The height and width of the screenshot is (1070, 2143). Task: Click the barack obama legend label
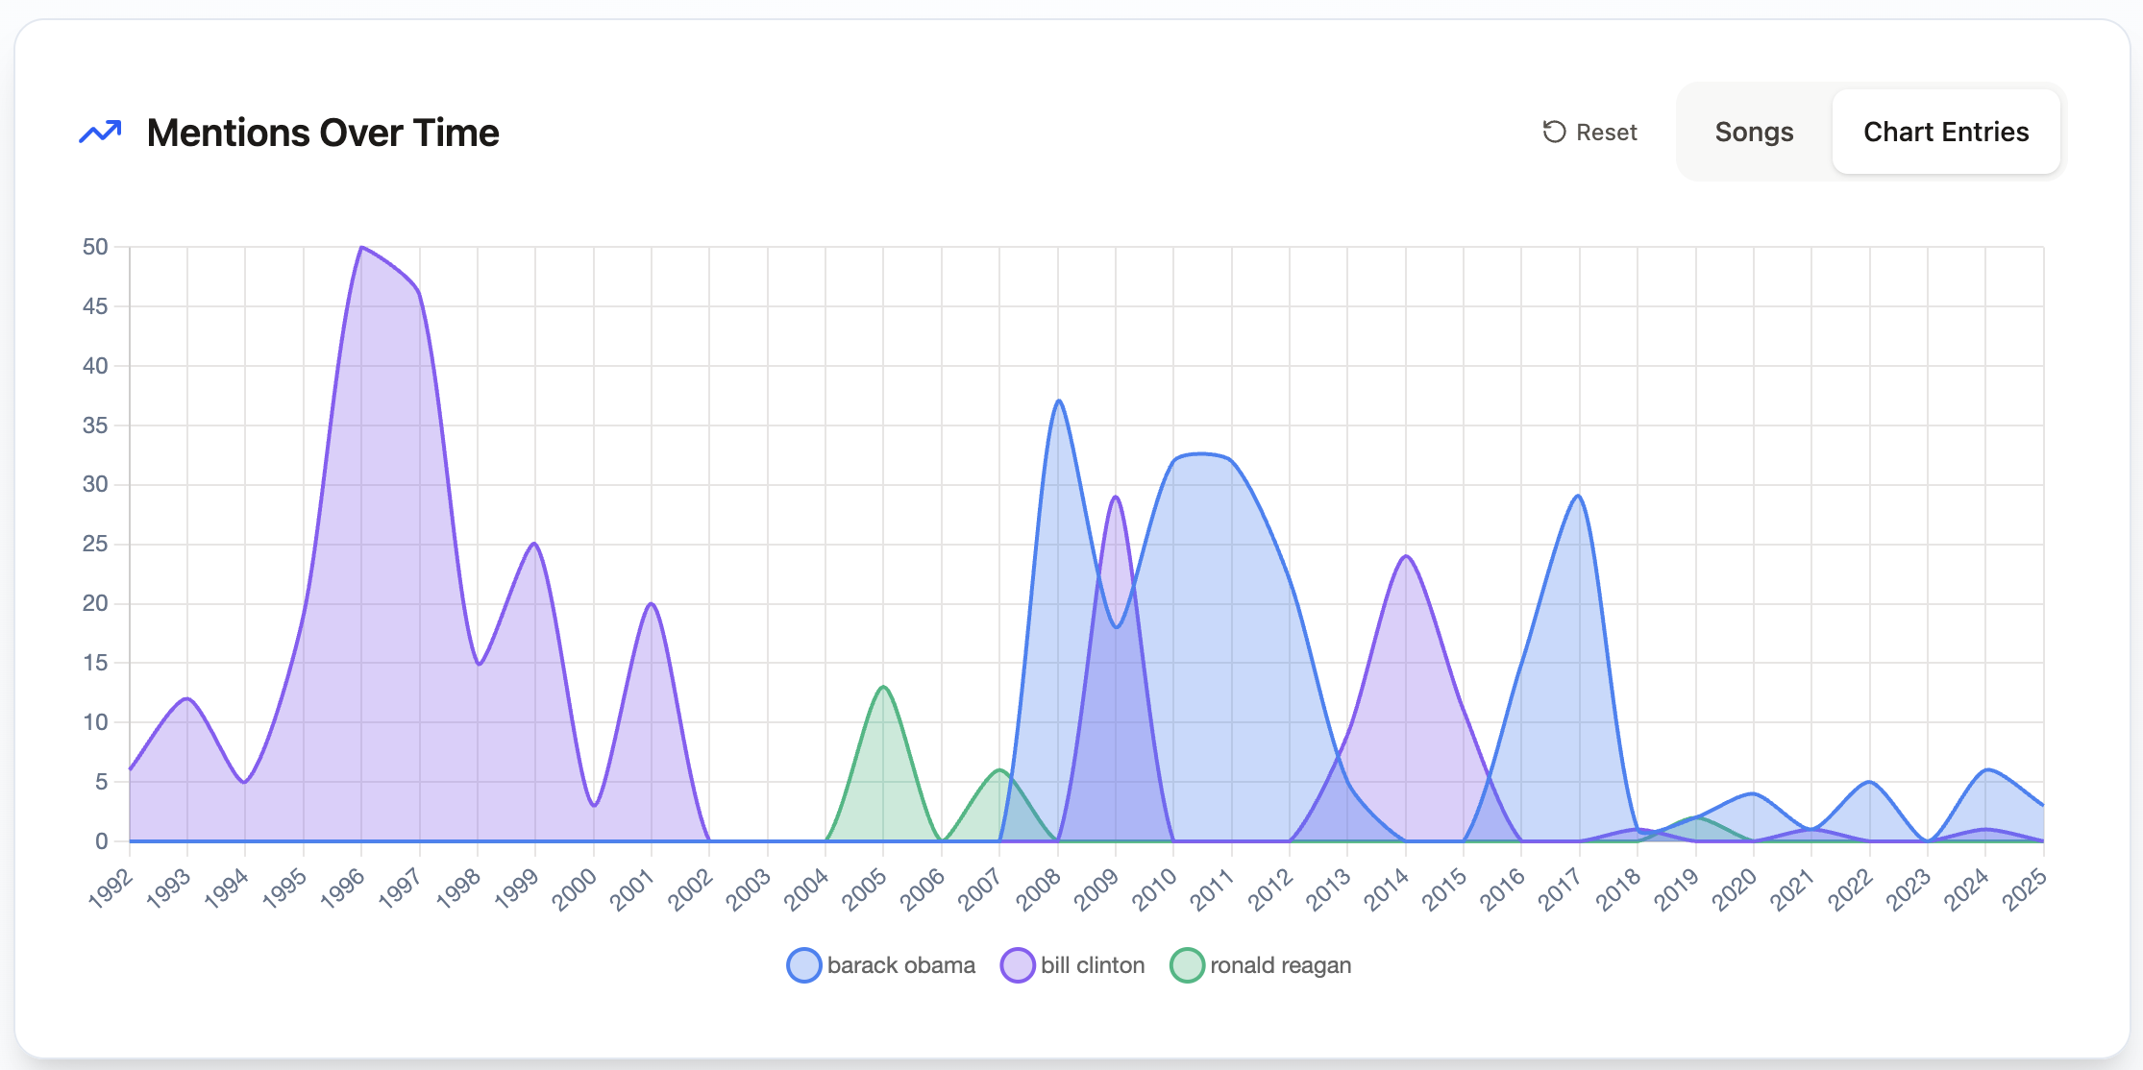pyautogui.click(x=900, y=965)
